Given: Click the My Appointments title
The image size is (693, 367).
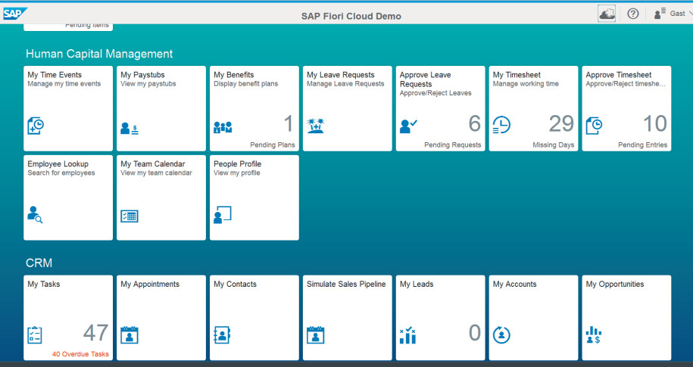Looking at the screenshot, I should click(150, 284).
